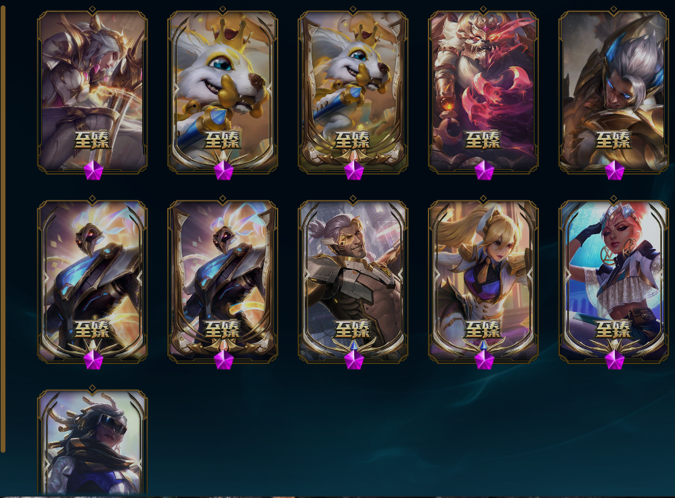675x498 pixels.
Task: Open the crowned white dog card with ornate gold frame
Action: point(353,91)
